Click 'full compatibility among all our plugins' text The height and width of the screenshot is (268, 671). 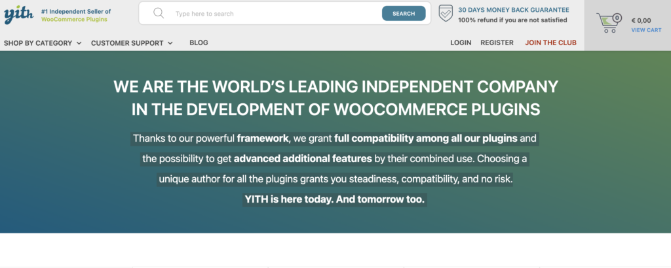pyautogui.click(x=426, y=139)
